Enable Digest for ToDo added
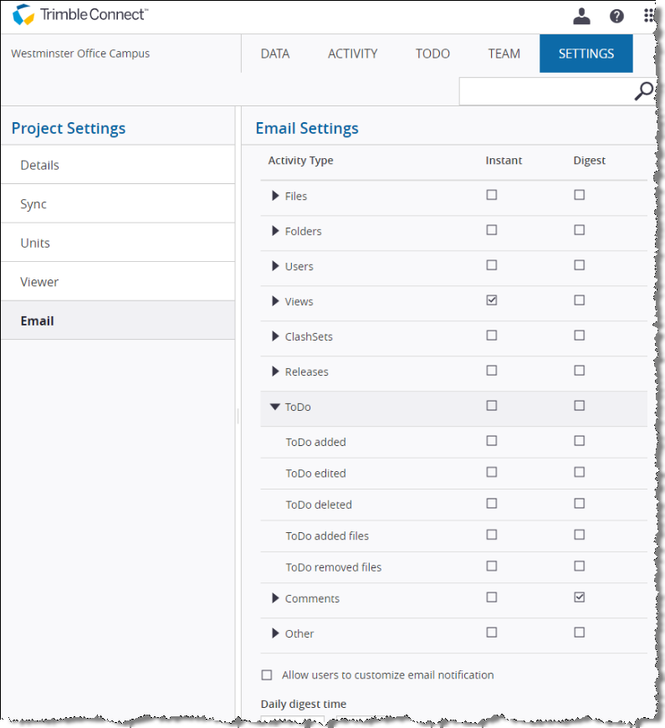 579,441
